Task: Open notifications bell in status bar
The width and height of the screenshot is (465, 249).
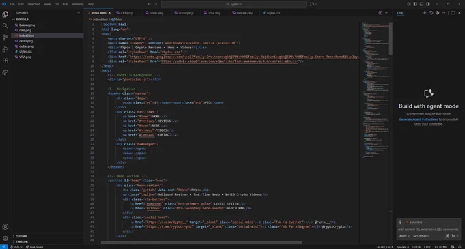Action: [460, 247]
